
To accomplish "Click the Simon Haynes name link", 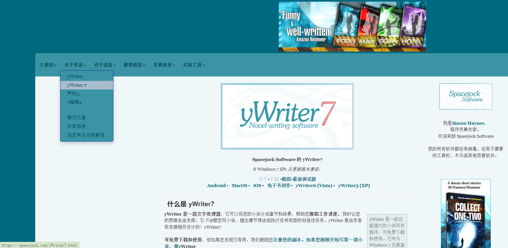I will [x=468, y=123].
